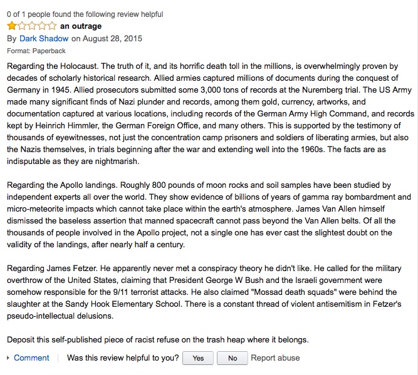Select Report abuse
The image size is (418, 375).
(x=275, y=357)
